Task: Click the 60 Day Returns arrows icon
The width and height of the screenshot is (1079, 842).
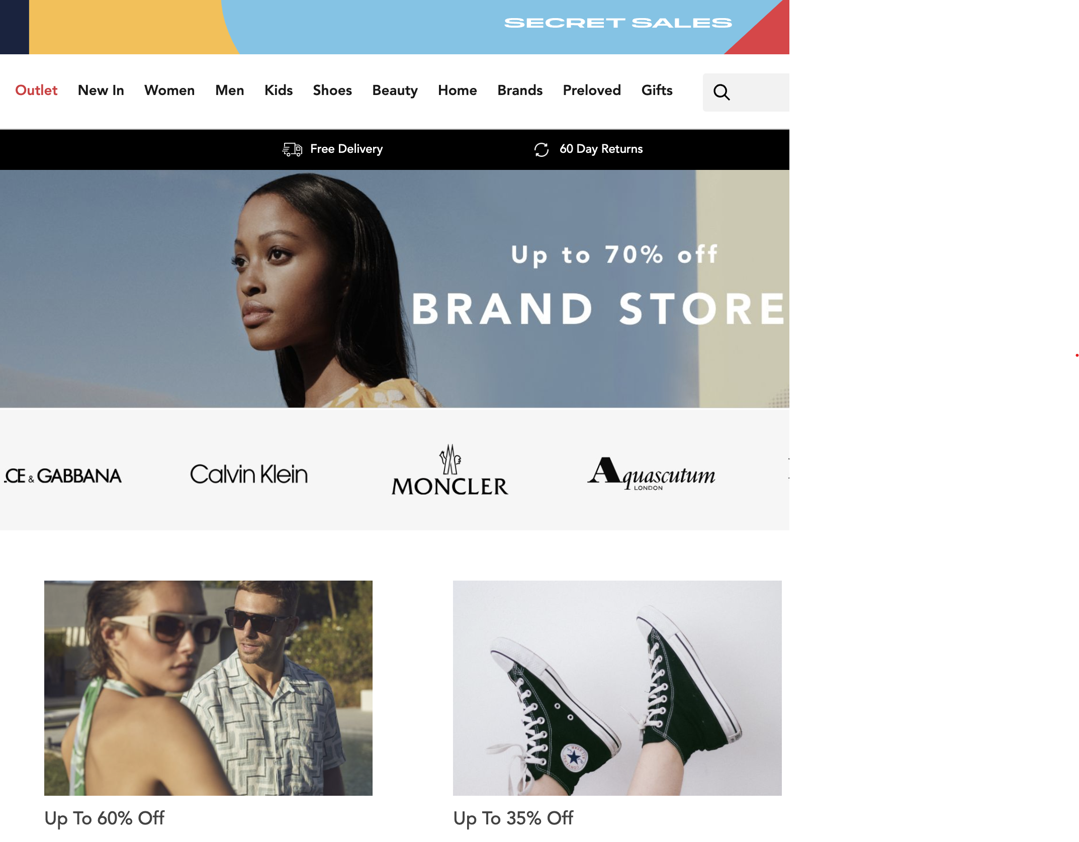Action: point(542,149)
